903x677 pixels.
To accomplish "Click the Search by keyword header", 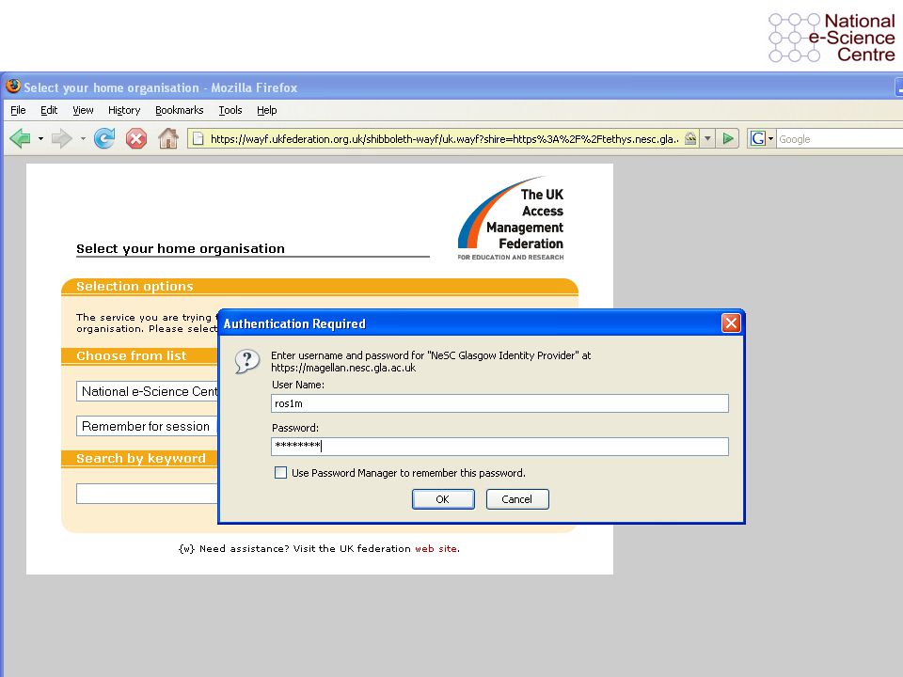I will [140, 458].
